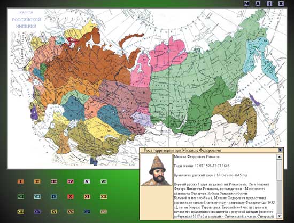Select legend button VI
Screen dimensions: 294x223
tap(104, 181)
